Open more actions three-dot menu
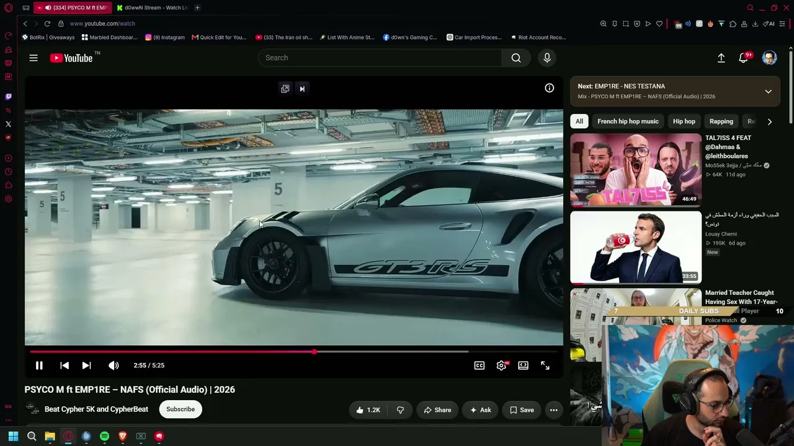794x446 pixels. 554,409
